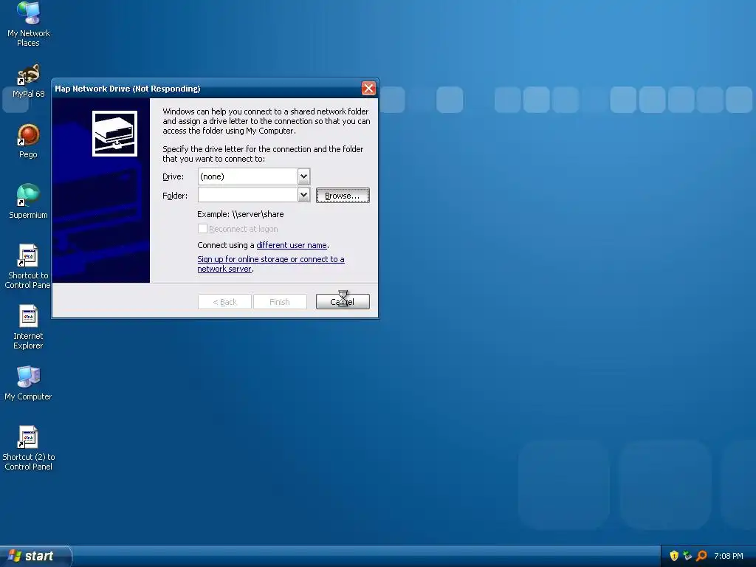Open the Pego desktop shortcut
Image resolution: width=756 pixels, height=567 pixels.
point(29,141)
